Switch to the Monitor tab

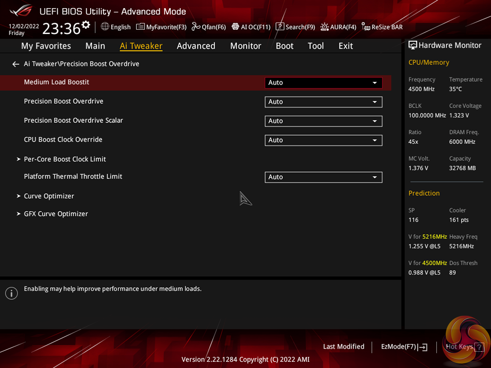[x=245, y=46]
